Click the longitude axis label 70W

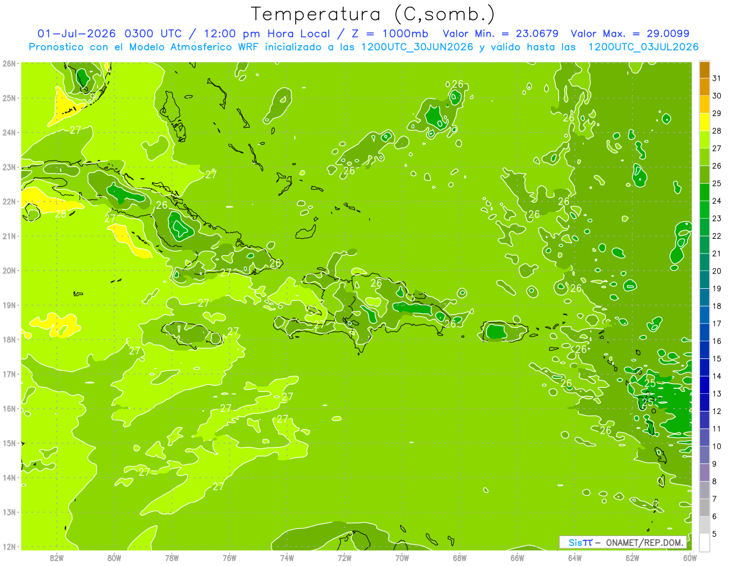coord(402,558)
